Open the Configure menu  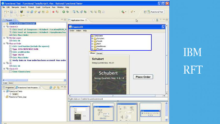point(46,7)
